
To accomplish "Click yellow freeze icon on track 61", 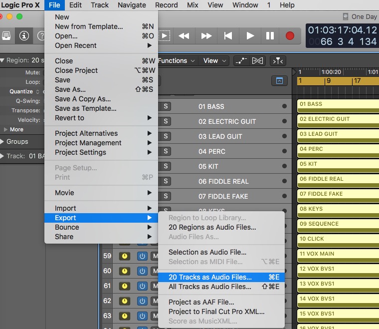I will (x=125, y=286).
